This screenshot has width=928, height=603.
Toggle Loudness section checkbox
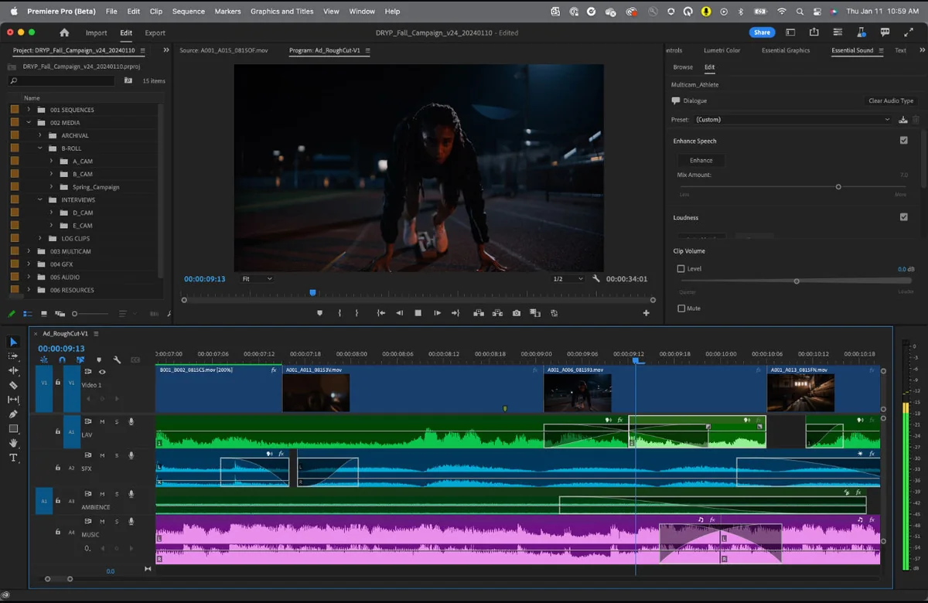click(903, 217)
